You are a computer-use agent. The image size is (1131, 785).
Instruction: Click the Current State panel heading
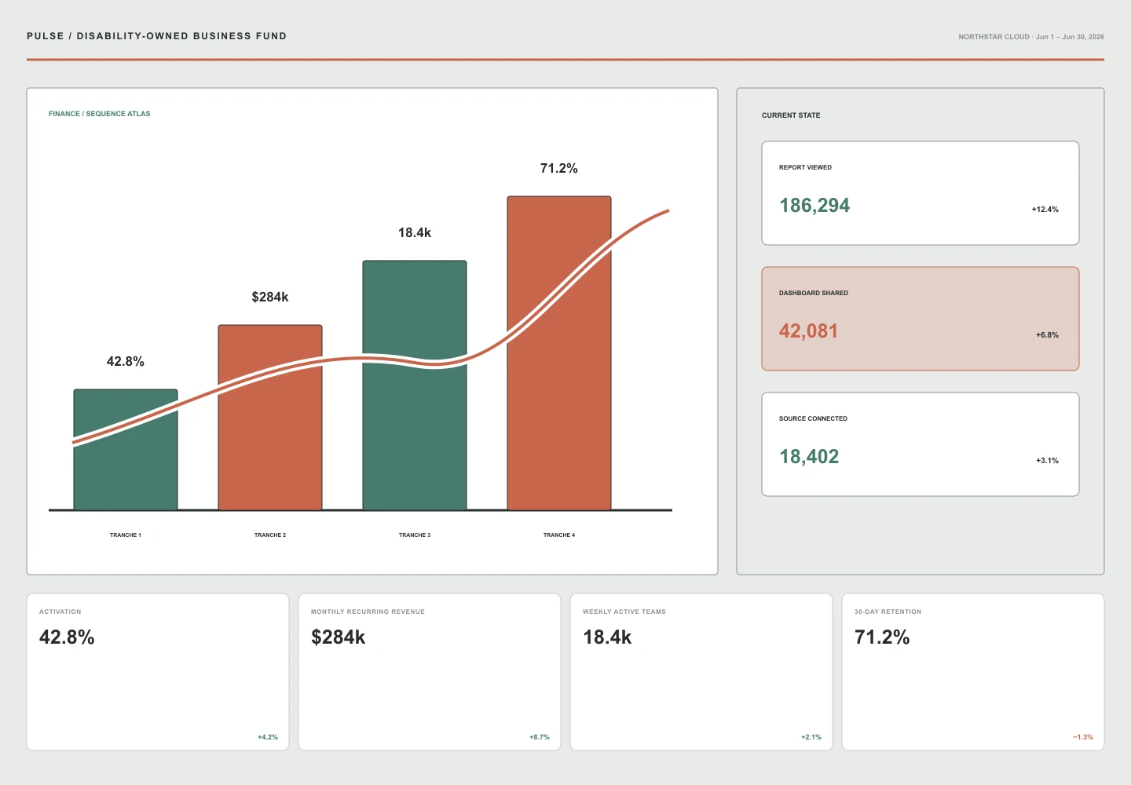coord(791,115)
